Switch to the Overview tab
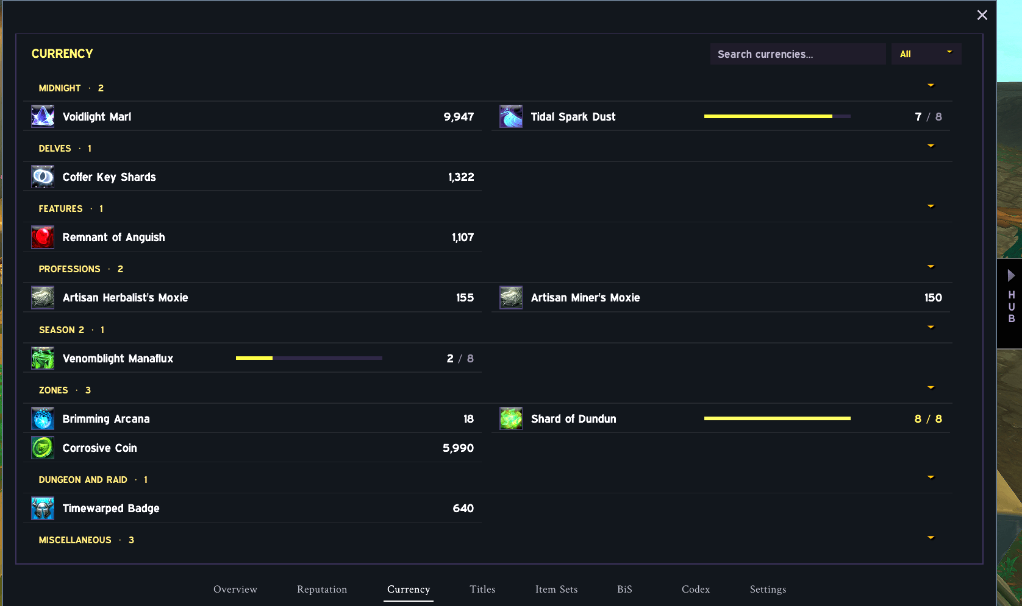The height and width of the screenshot is (606, 1022). 235,589
